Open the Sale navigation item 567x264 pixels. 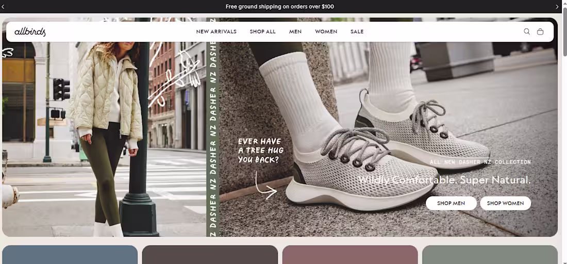[357, 31]
